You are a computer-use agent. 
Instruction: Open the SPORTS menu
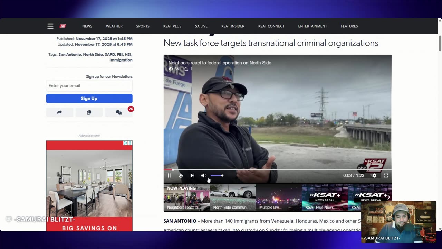pos(143,26)
